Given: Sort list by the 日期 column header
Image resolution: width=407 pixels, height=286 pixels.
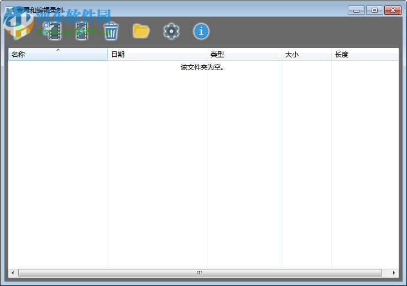Looking at the screenshot, I should [157, 55].
